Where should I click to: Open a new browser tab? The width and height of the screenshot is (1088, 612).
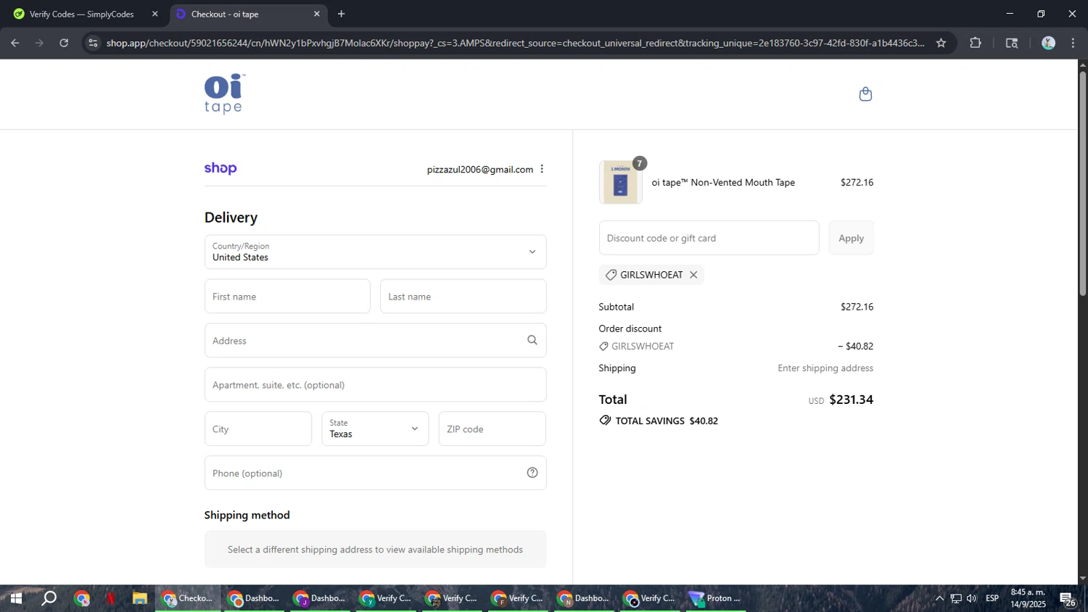pyautogui.click(x=341, y=14)
